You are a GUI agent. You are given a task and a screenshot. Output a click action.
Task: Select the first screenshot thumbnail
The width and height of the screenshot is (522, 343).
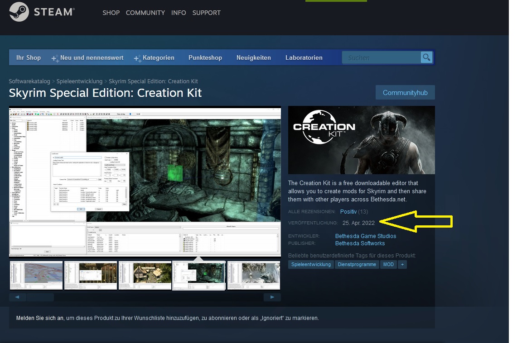click(x=36, y=275)
